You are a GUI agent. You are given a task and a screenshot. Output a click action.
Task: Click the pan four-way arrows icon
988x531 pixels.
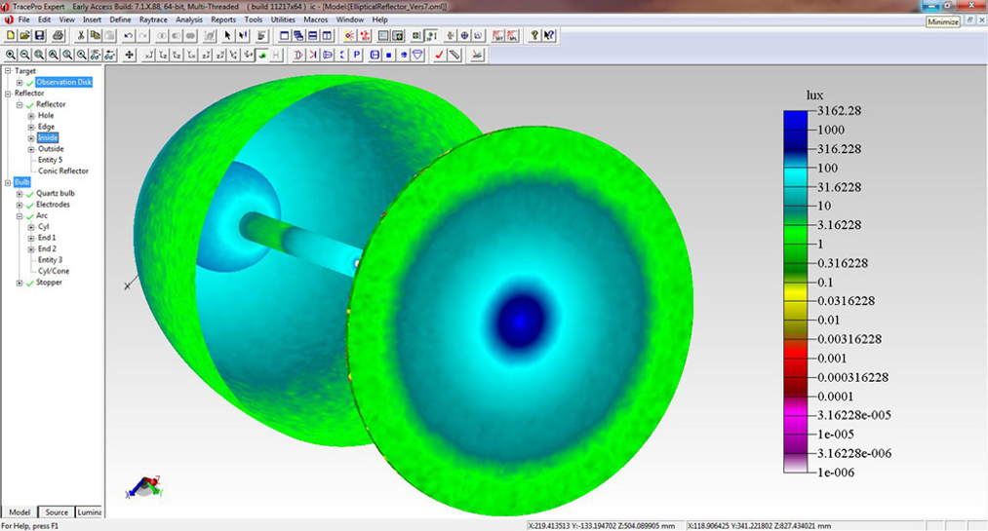(130, 56)
